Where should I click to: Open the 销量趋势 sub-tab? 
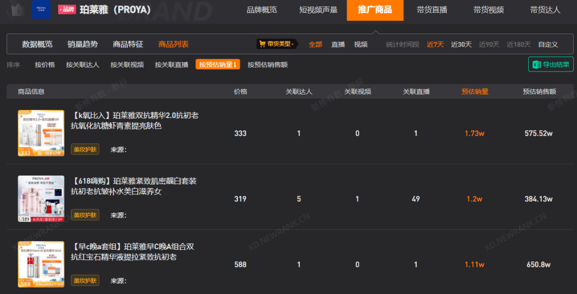point(82,44)
